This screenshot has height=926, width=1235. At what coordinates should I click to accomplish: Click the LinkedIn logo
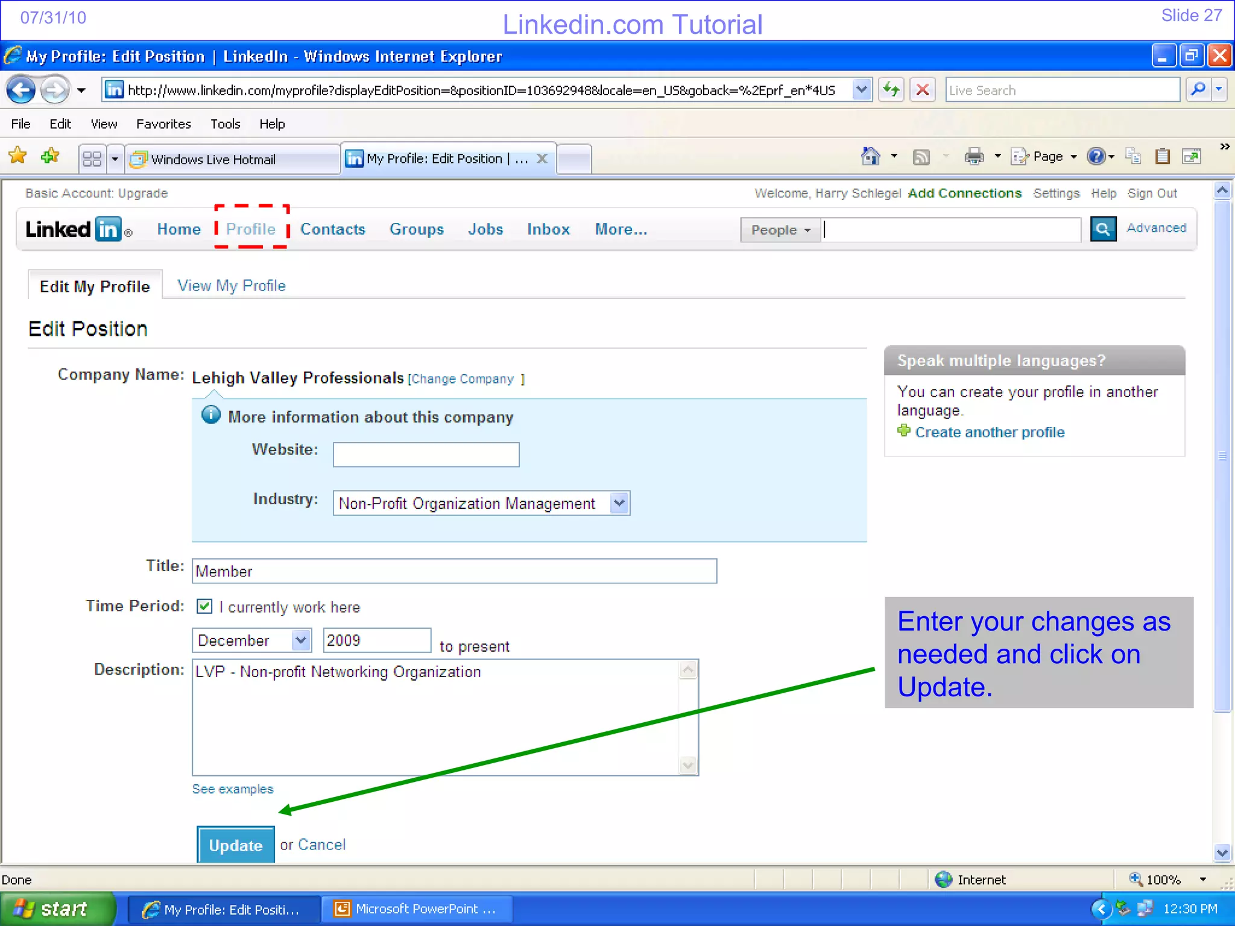coord(78,230)
